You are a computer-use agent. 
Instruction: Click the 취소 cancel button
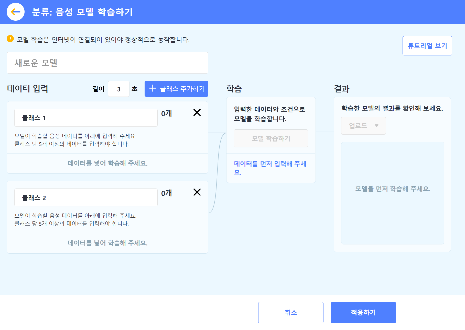pyautogui.click(x=291, y=312)
